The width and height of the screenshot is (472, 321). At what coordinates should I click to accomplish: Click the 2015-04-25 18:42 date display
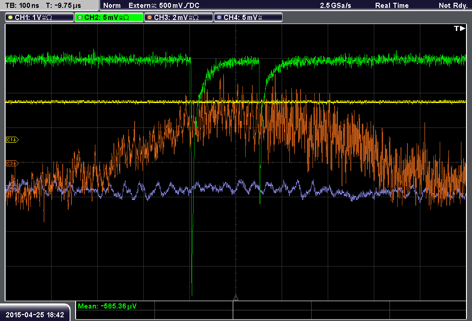coord(35,315)
